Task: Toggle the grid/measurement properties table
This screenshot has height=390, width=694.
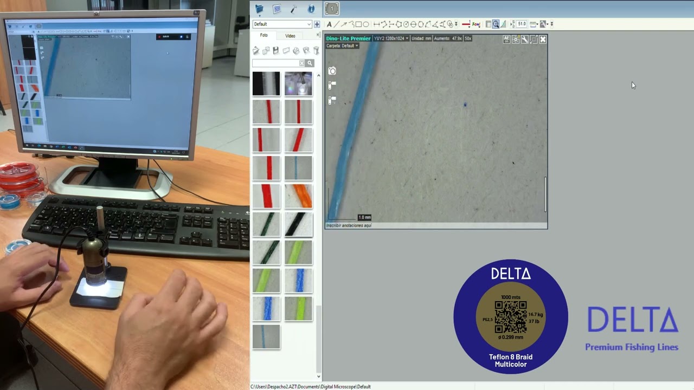Action: (x=488, y=24)
